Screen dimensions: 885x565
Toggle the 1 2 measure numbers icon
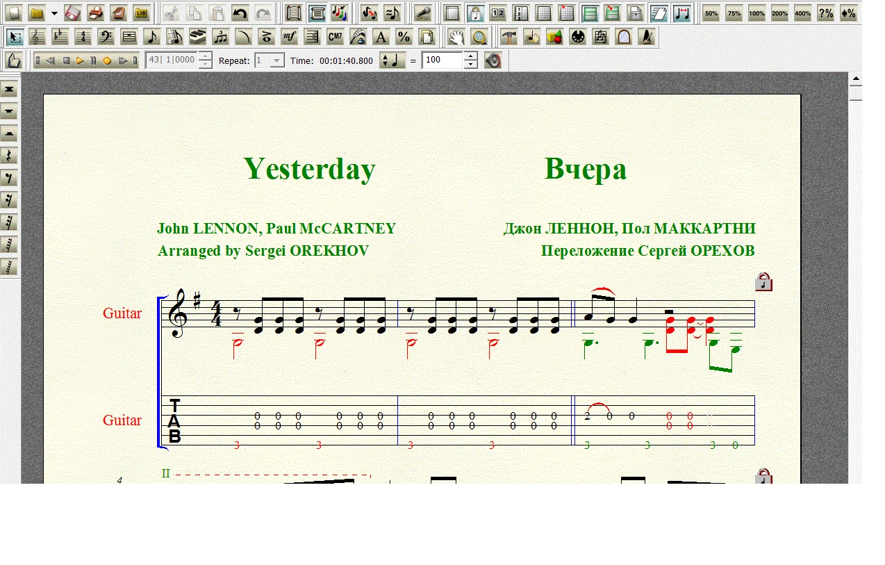point(498,13)
